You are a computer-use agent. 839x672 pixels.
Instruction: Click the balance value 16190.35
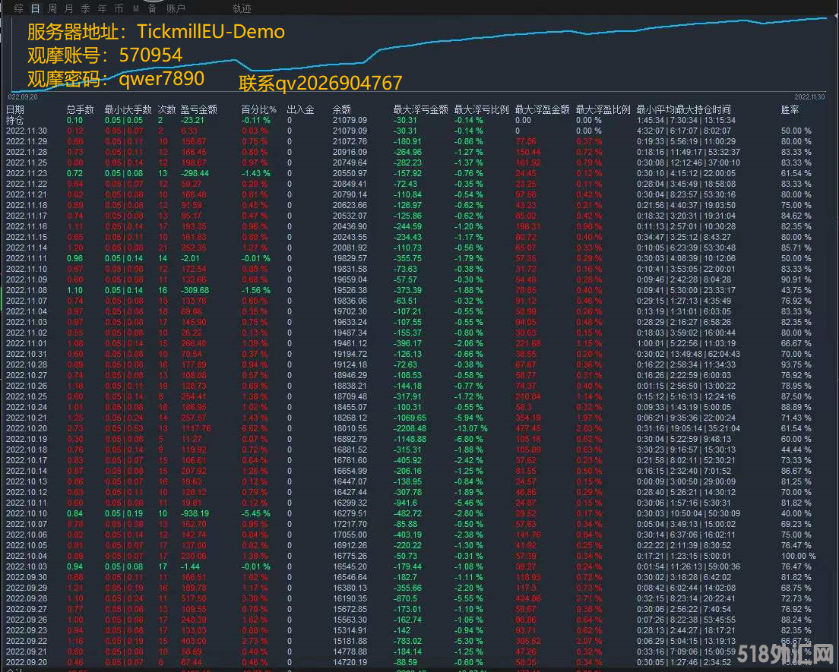coord(350,598)
